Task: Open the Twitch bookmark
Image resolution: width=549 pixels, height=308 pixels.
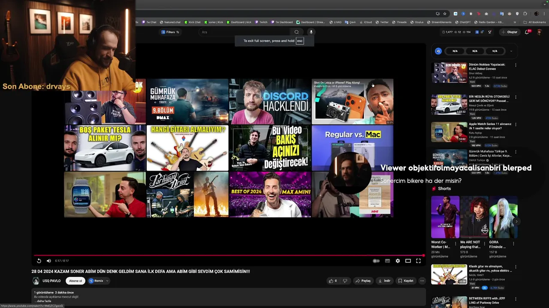Action: [x=261, y=22]
